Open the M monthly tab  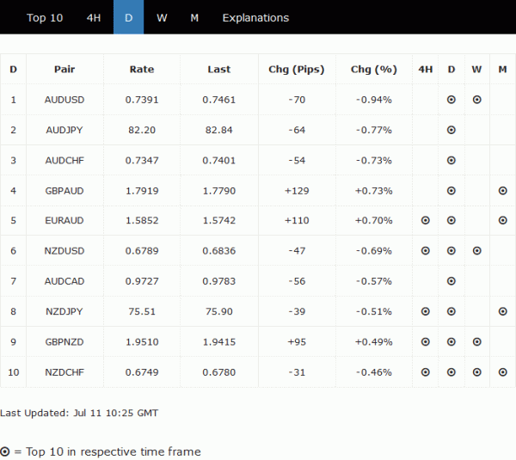pos(194,17)
